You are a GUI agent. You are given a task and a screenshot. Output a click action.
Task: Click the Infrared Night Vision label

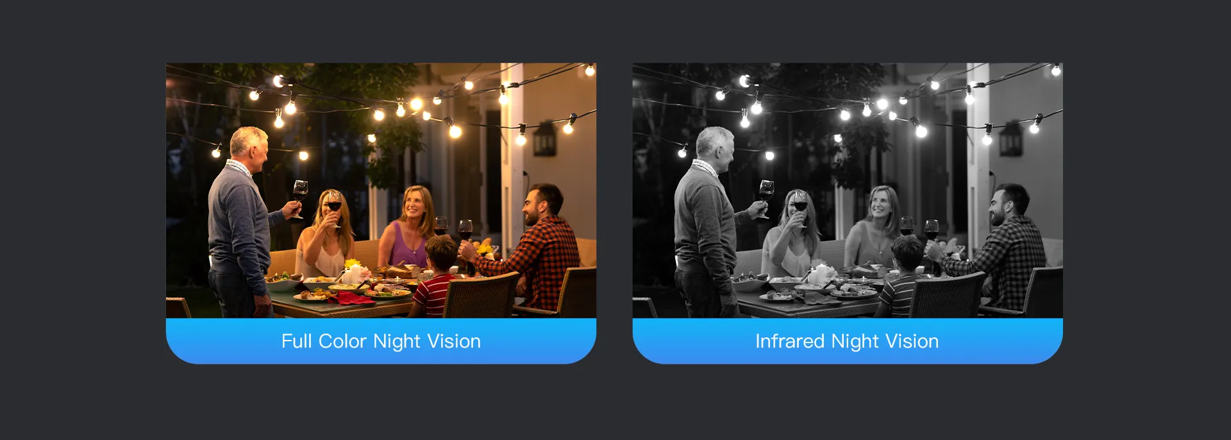click(847, 341)
